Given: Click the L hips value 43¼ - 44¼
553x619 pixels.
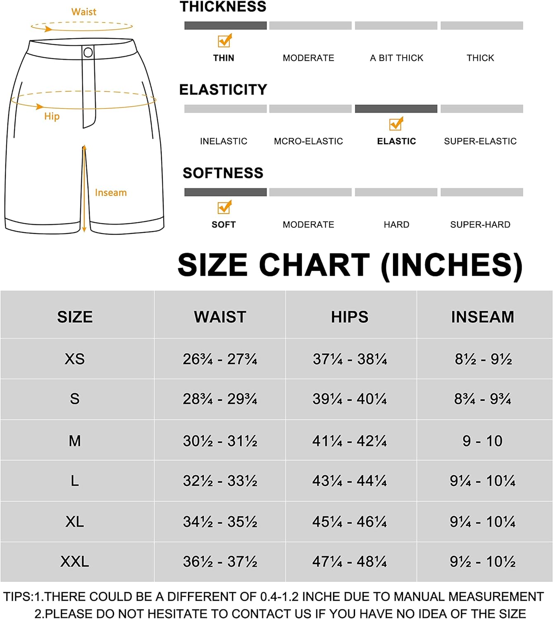Looking at the screenshot, I should pyautogui.click(x=350, y=481).
